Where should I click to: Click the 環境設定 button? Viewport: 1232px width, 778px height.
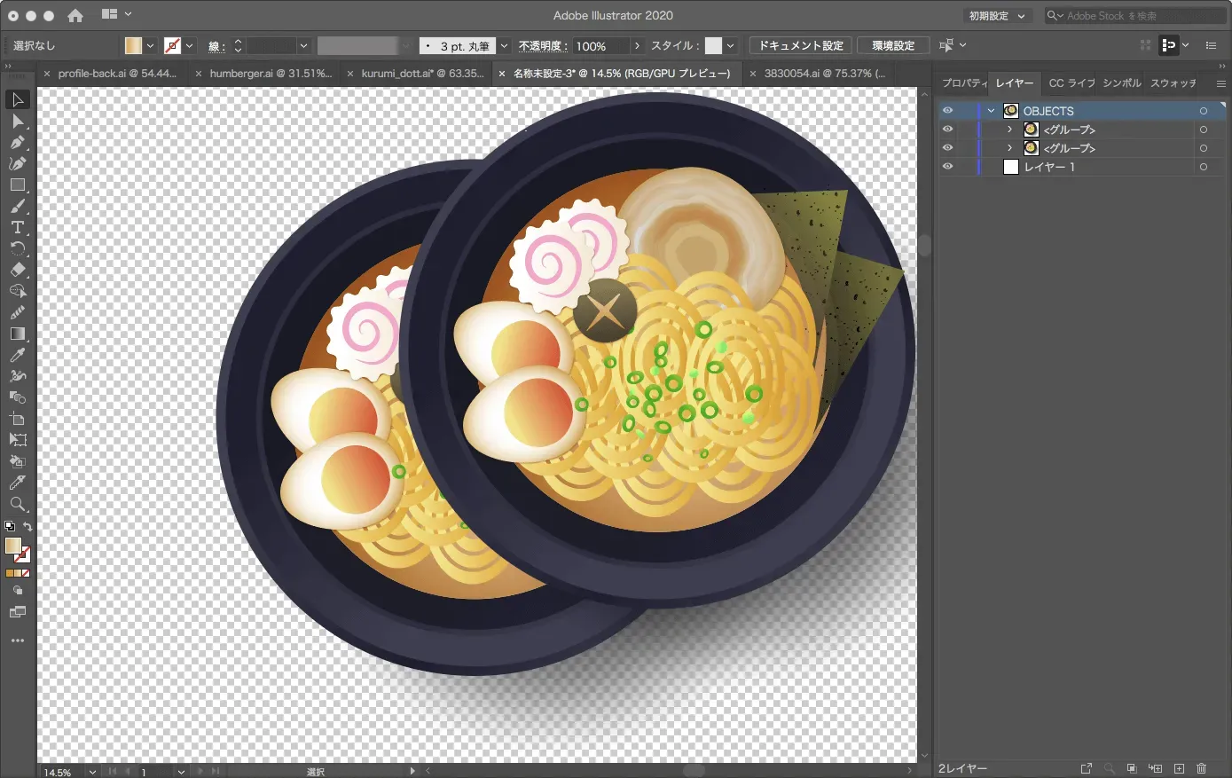893,45
